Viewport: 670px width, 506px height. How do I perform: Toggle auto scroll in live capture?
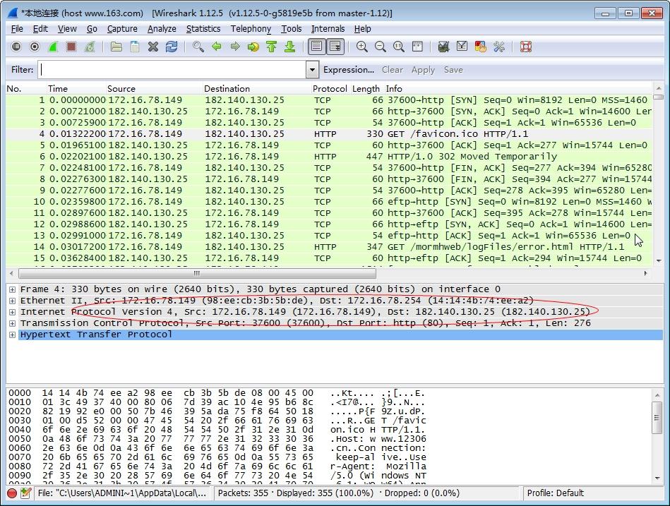[335, 47]
